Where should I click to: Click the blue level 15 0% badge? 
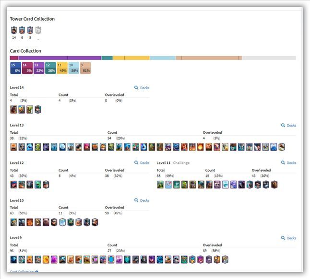click(x=16, y=68)
